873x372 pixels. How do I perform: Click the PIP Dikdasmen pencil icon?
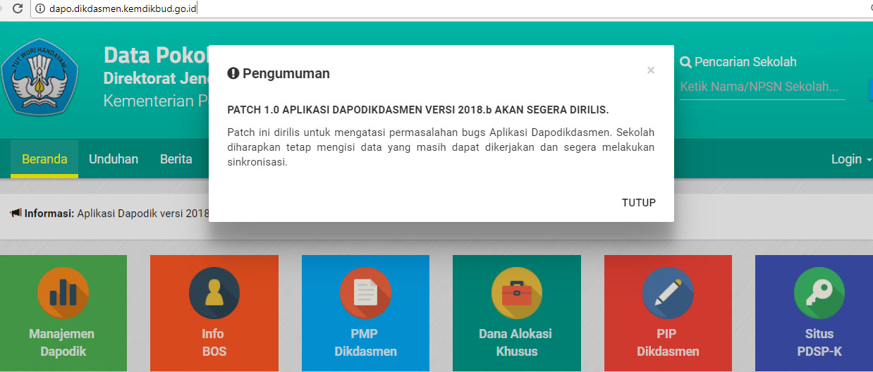tap(668, 293)
